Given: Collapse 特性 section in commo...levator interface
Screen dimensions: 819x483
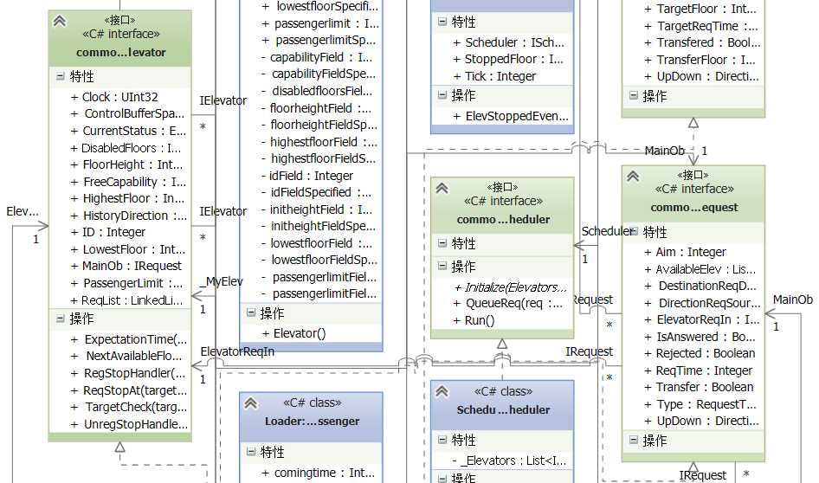Looking at the screenshot, I should (61, 76).
